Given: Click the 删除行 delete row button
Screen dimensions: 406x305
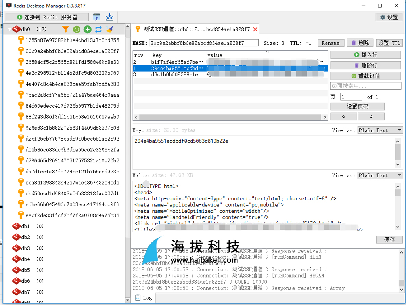Looking at the screenshot, I should [366, 65].
